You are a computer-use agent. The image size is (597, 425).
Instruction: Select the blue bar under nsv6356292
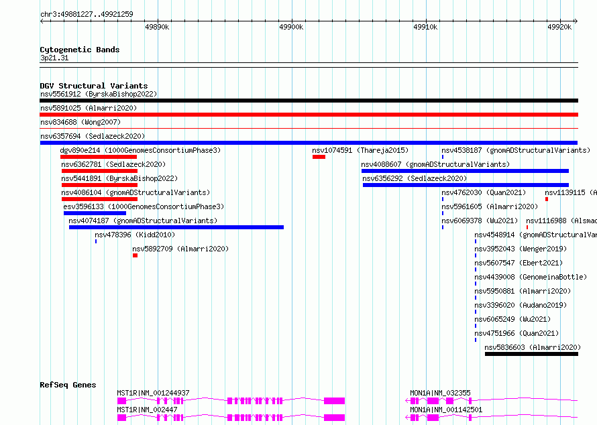click(x=466, y=185)
